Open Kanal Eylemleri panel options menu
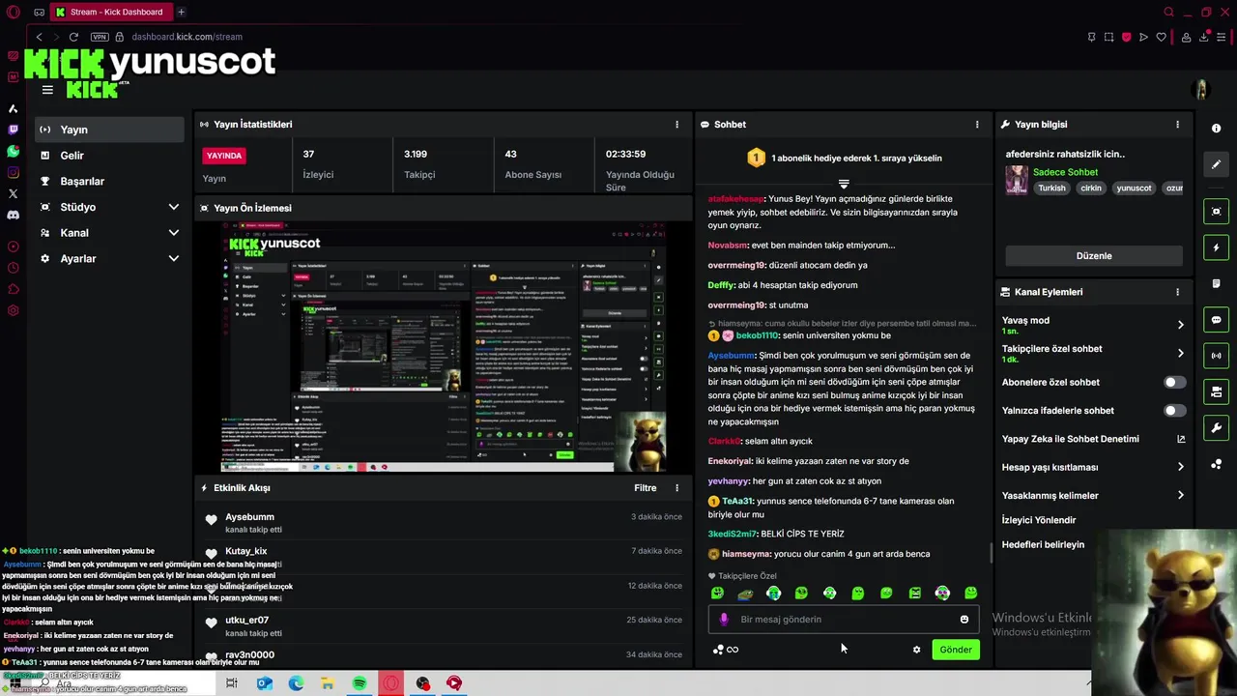 [1177, 292]
